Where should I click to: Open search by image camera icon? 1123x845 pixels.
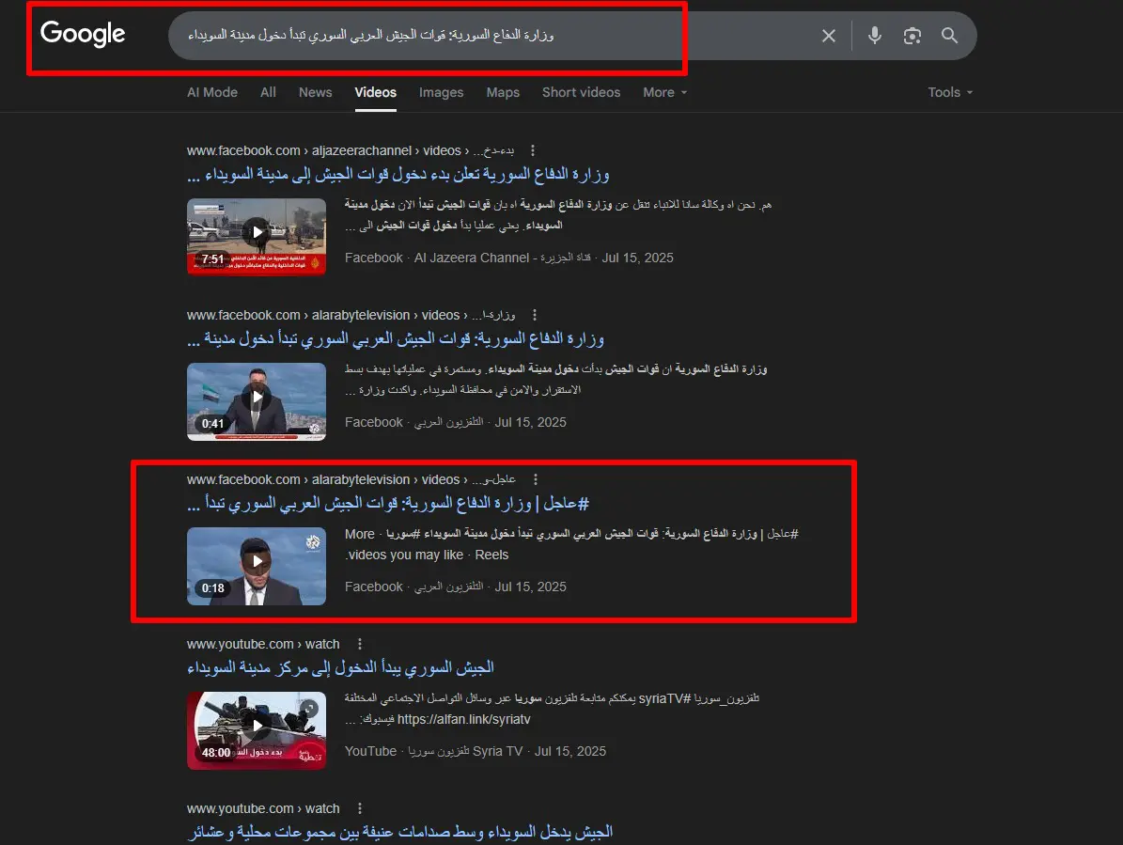[912, 36]
